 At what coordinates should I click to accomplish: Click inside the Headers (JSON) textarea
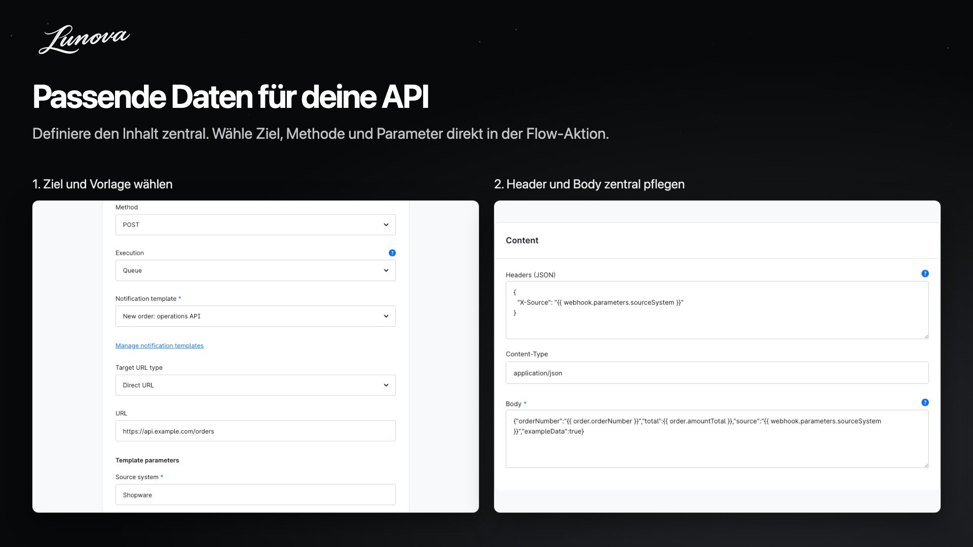(717, 310)
